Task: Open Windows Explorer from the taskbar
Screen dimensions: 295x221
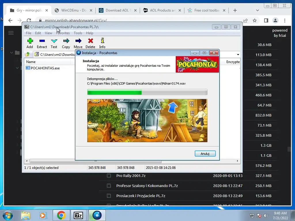Action: coord(26,215)
